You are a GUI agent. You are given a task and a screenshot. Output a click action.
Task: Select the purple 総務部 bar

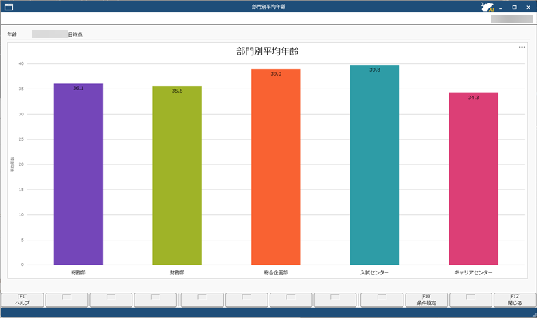click(79, 174)
